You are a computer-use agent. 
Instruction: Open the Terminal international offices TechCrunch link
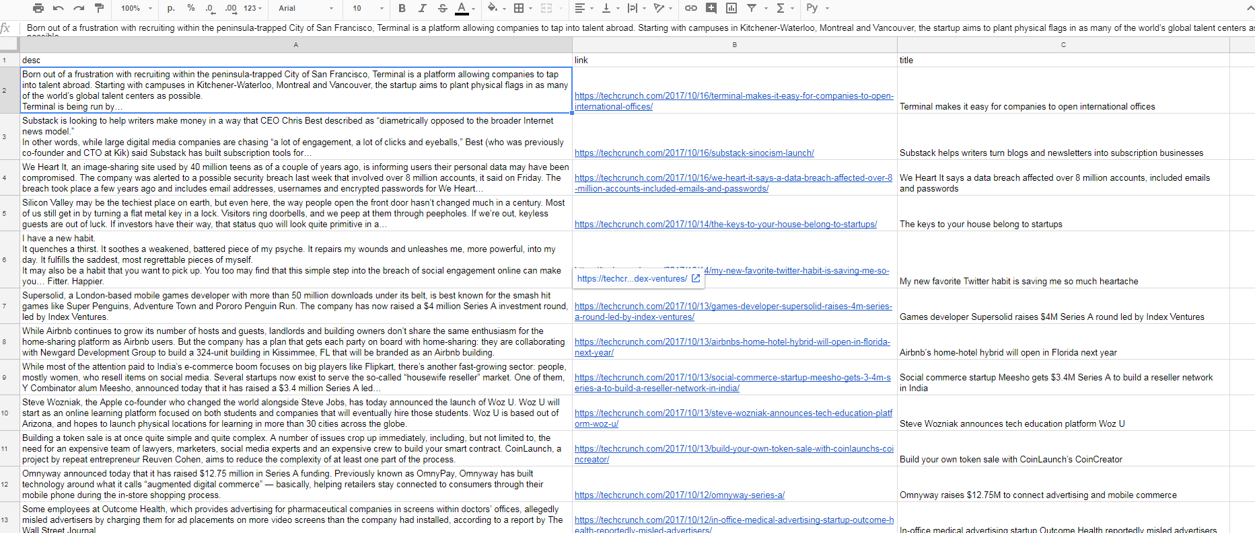733,101
